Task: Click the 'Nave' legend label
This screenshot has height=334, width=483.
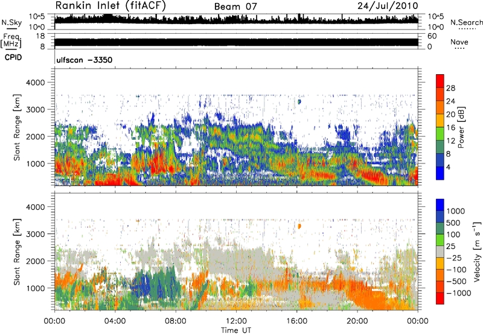Action: point(459,42)
